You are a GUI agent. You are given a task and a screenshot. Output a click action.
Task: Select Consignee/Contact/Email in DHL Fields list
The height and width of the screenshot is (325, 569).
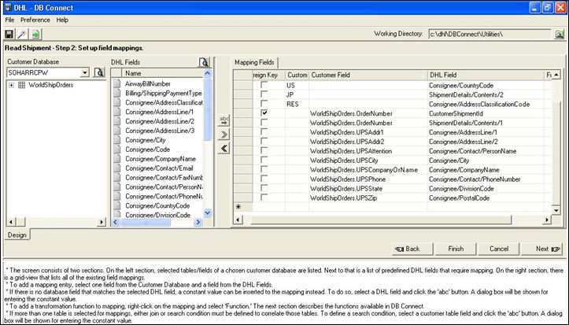159,168
